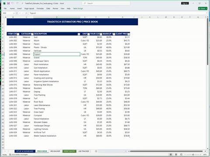Open the View ribbon tab
The height and width of the screenshot is (157, 210).
click(62, 8)
